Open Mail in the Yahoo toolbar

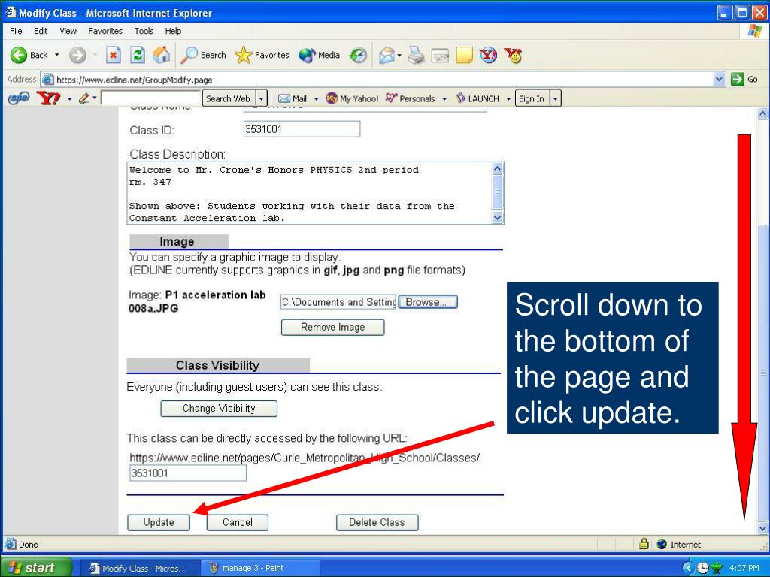[x=293, y=98]
